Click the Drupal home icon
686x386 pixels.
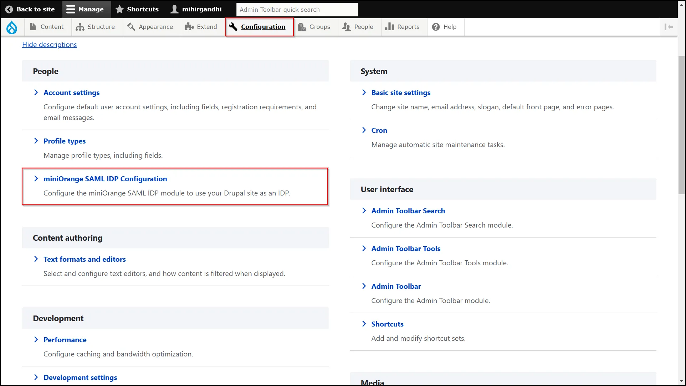(x=12, y=26)
